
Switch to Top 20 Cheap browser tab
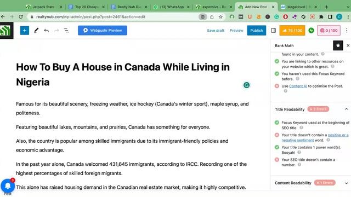point(87,7)
